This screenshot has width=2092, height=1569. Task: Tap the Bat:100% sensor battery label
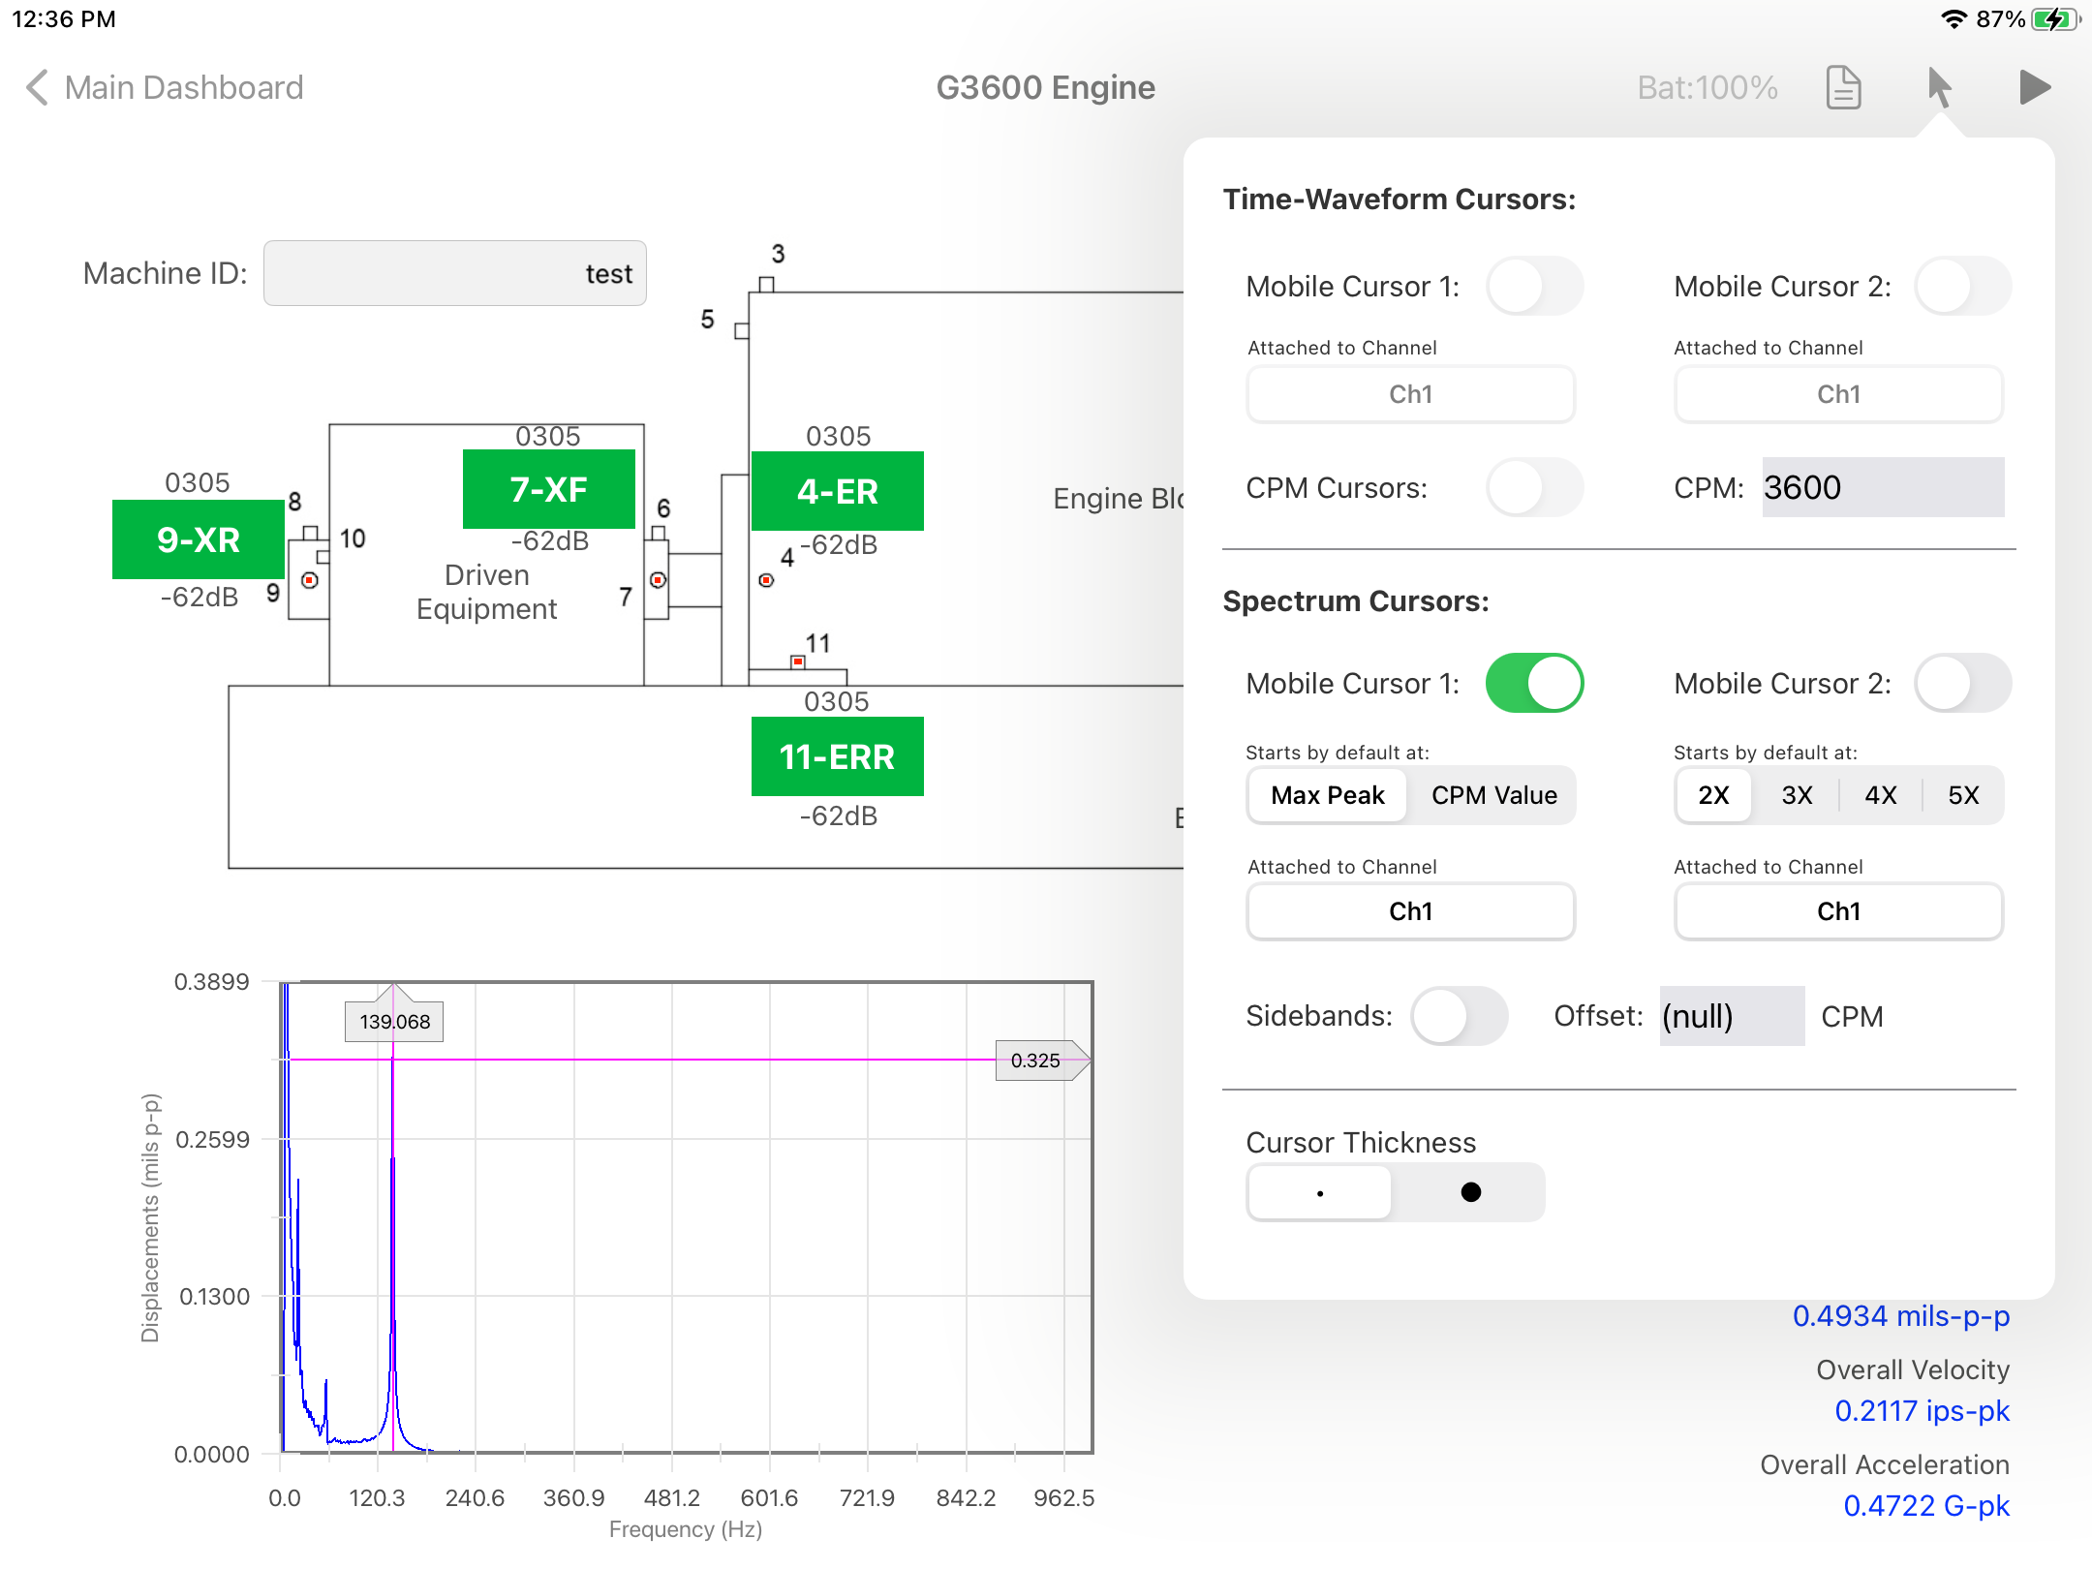[1707, 87]
